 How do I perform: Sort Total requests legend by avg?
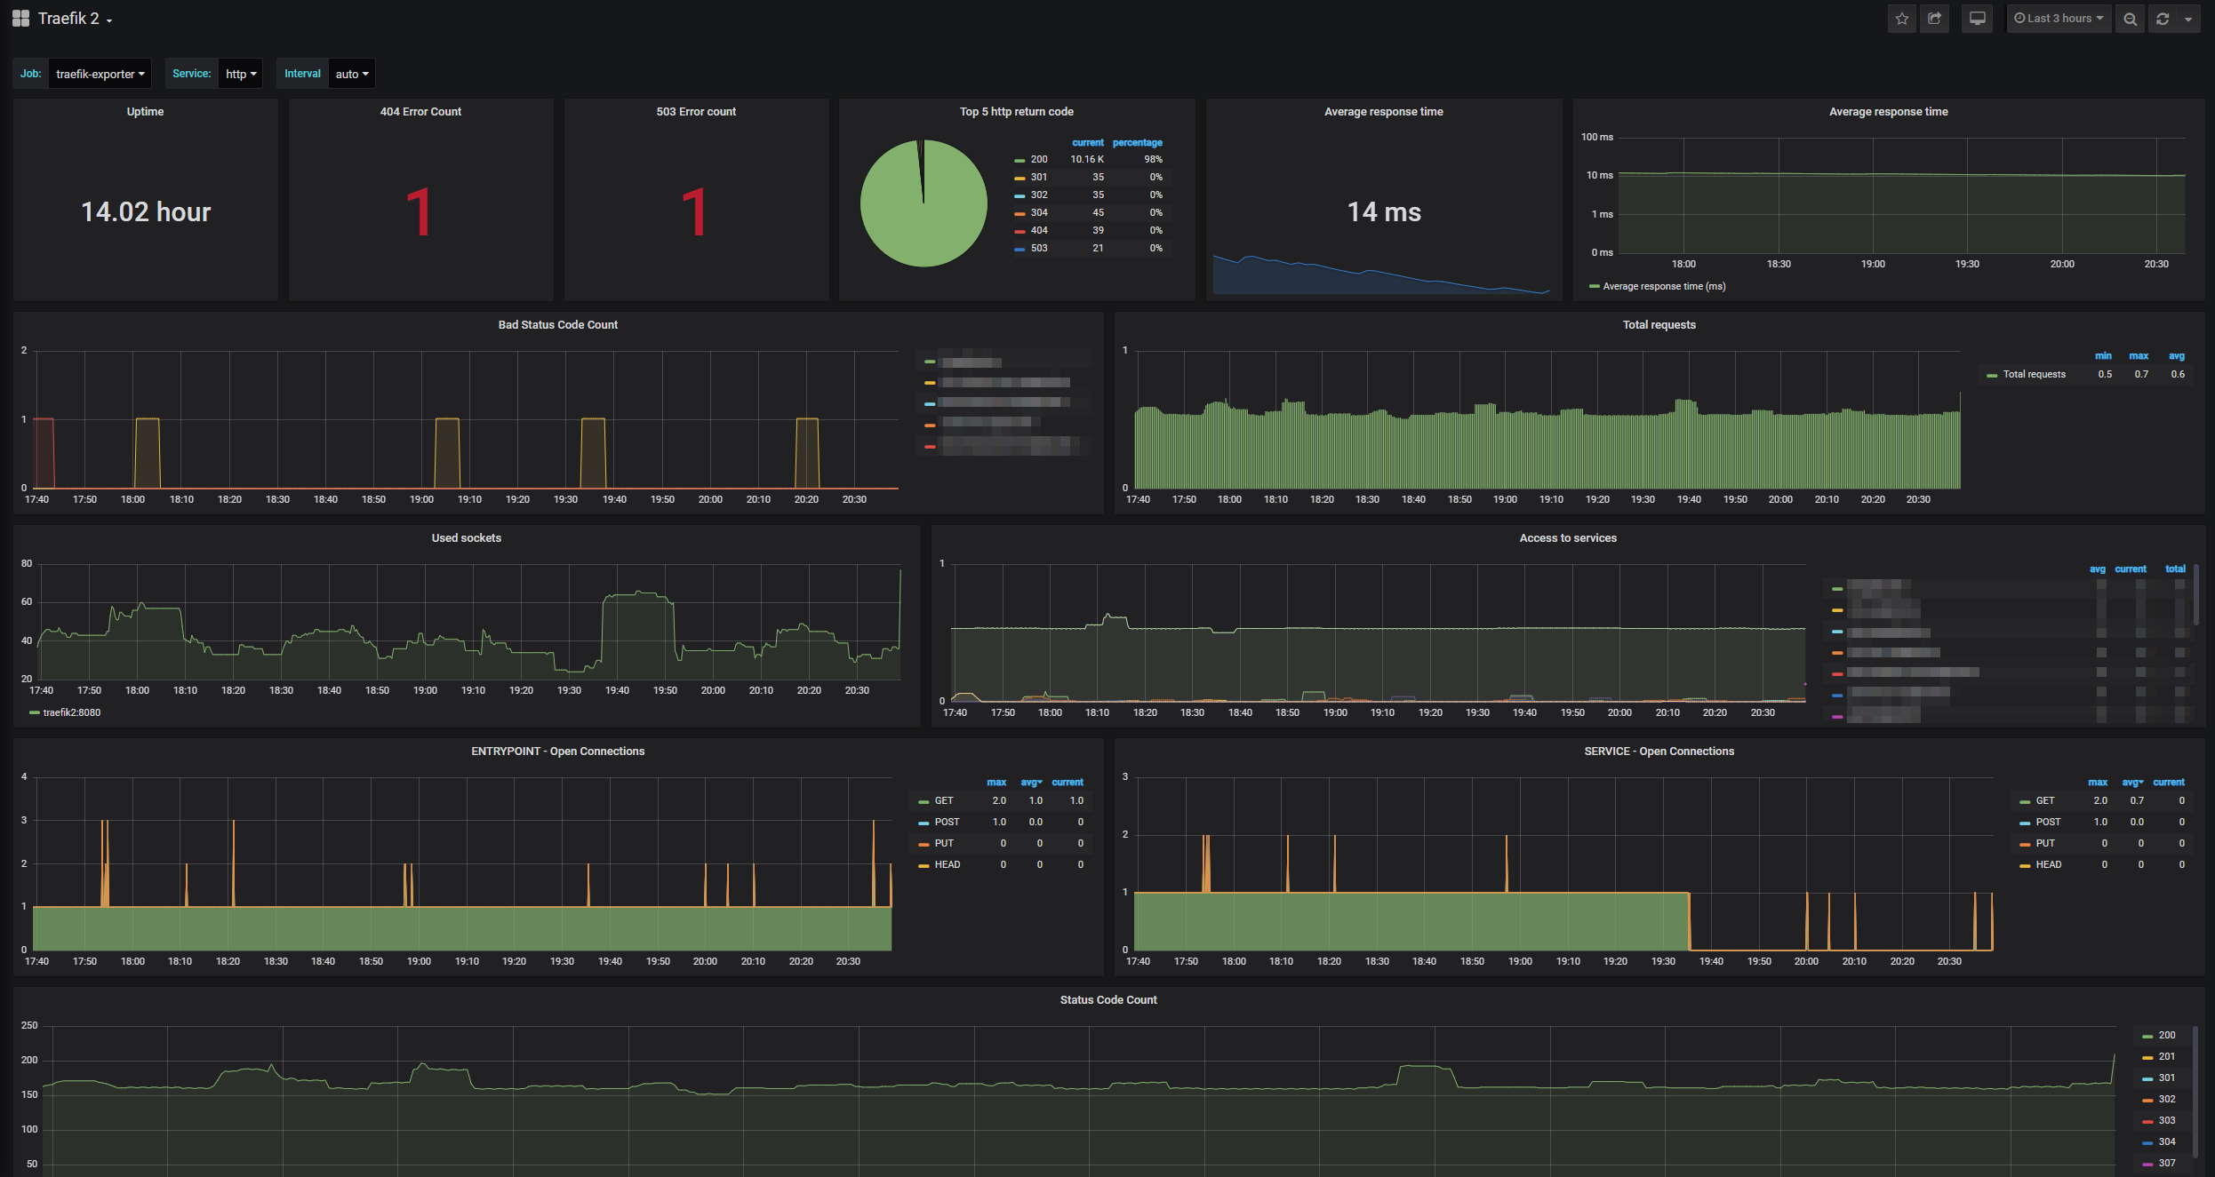2176,356
